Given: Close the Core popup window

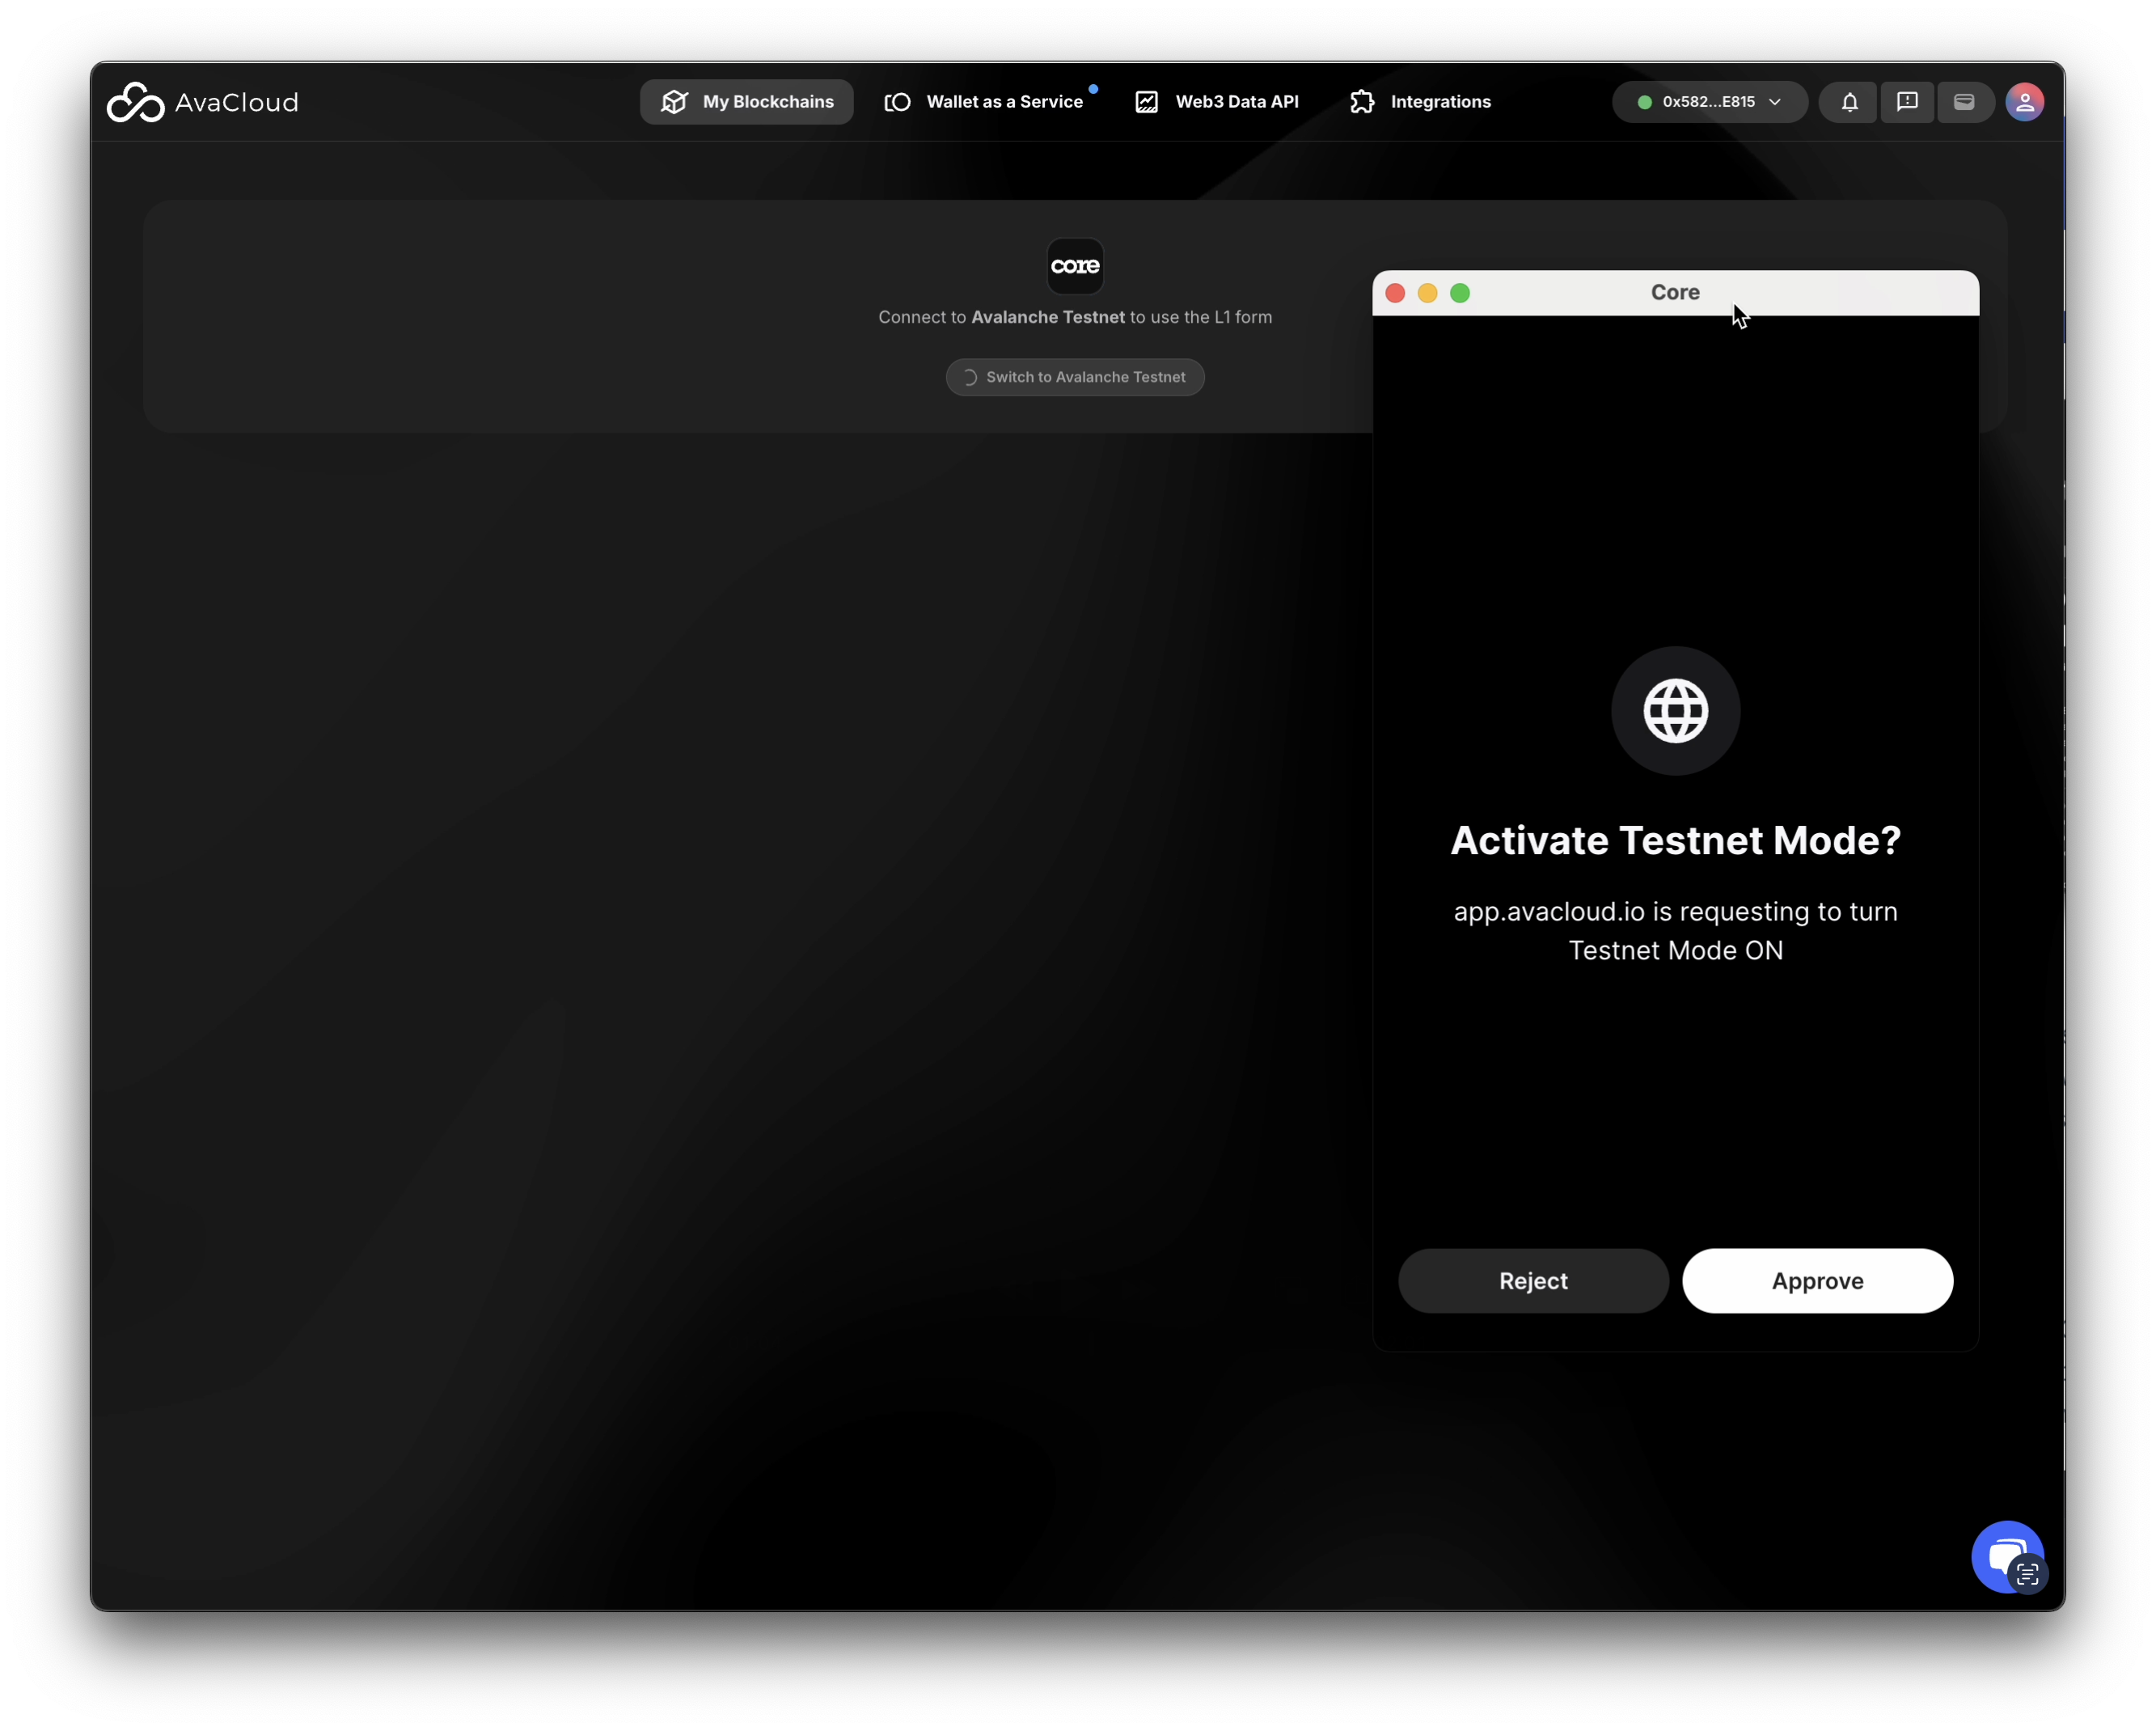Looking at the screenshot, I should [x=1395, y=293].
